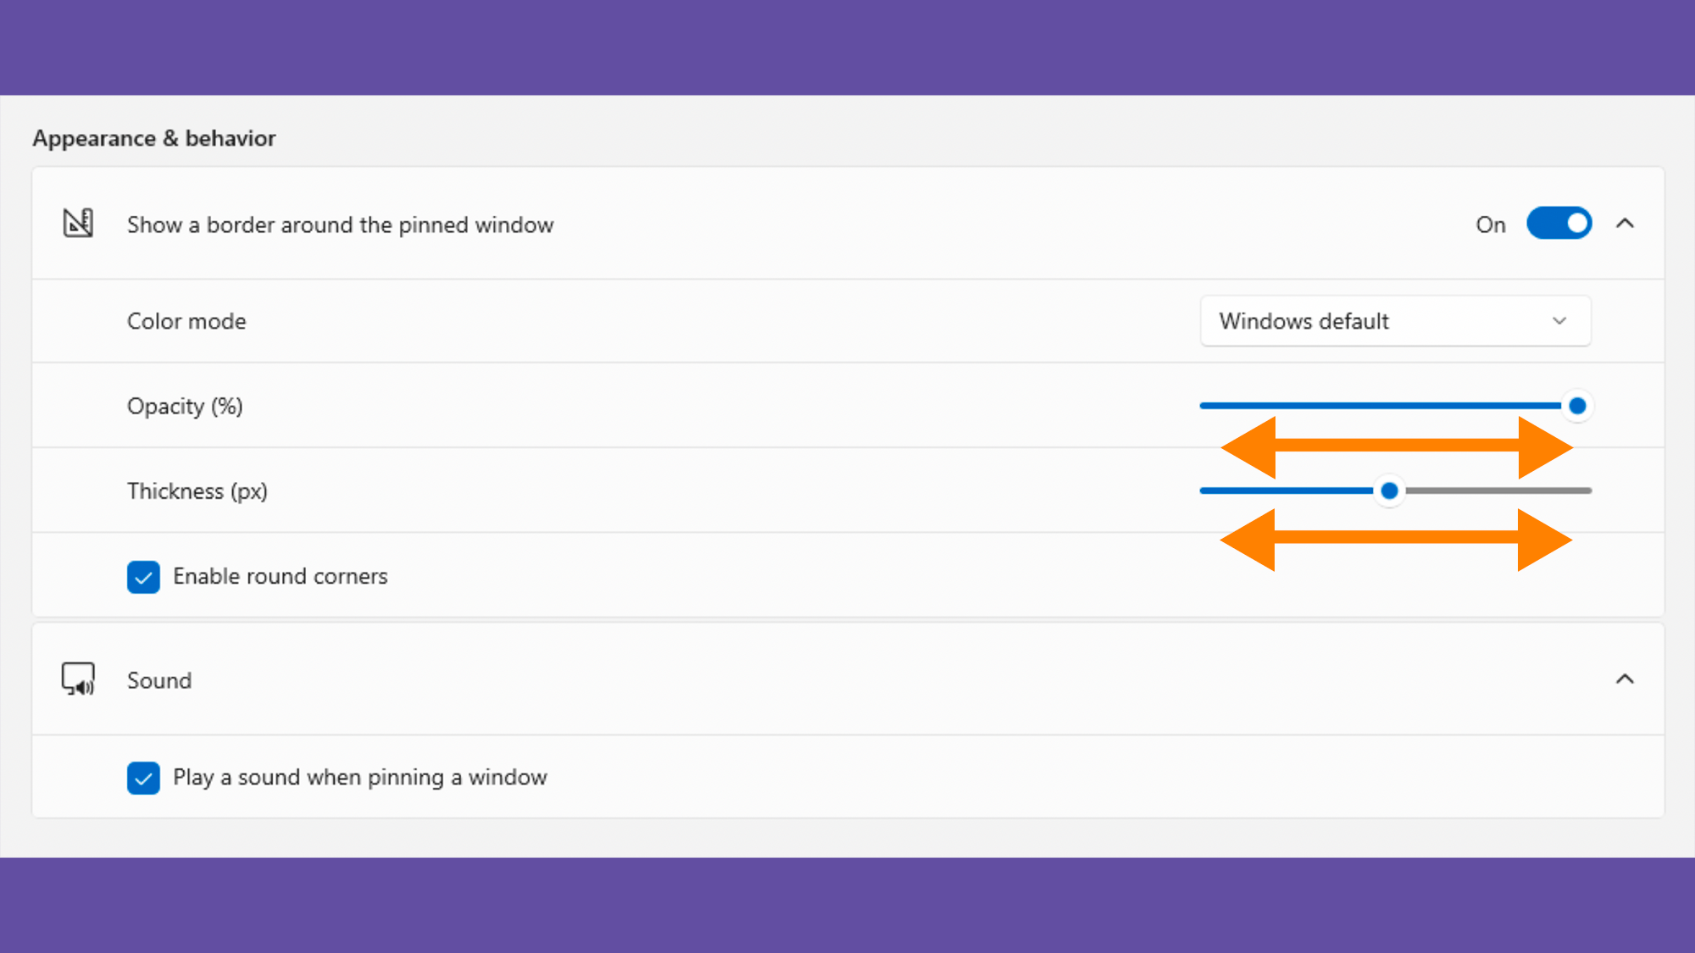Click the Appearance & behavior heading
Viewport: 1695px width, 953px height.
(x=154, y=138)
